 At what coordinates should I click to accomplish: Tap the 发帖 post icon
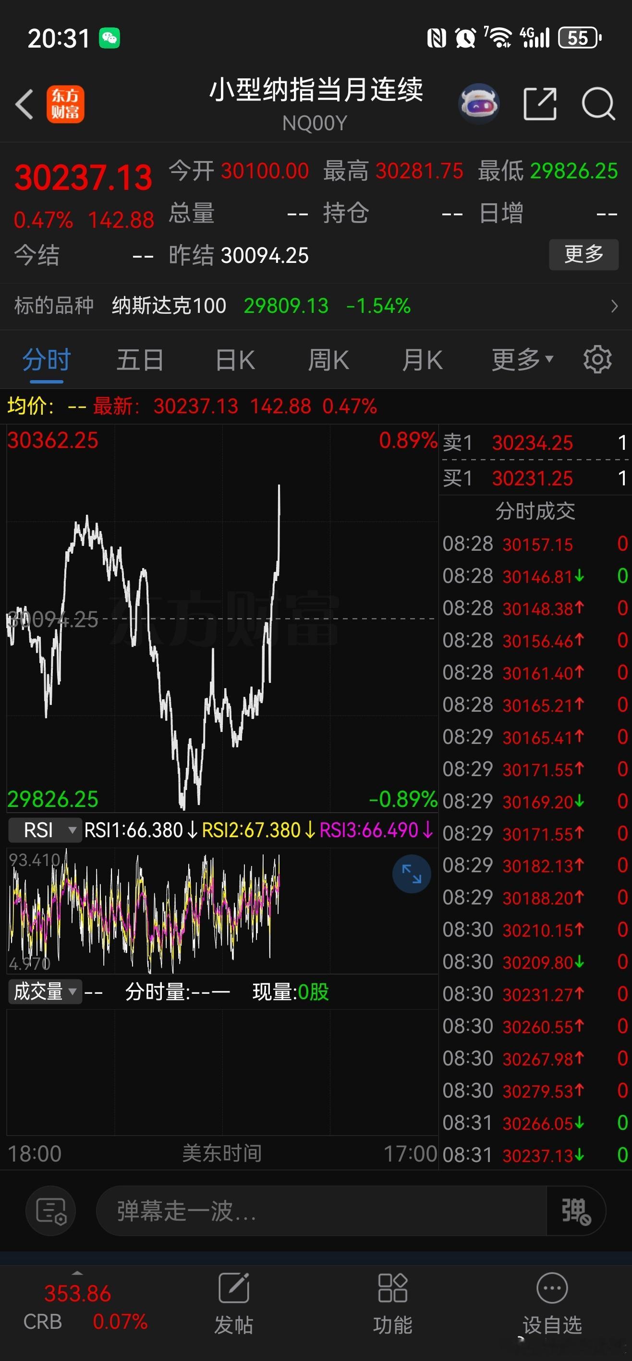tap(234, 1303)
